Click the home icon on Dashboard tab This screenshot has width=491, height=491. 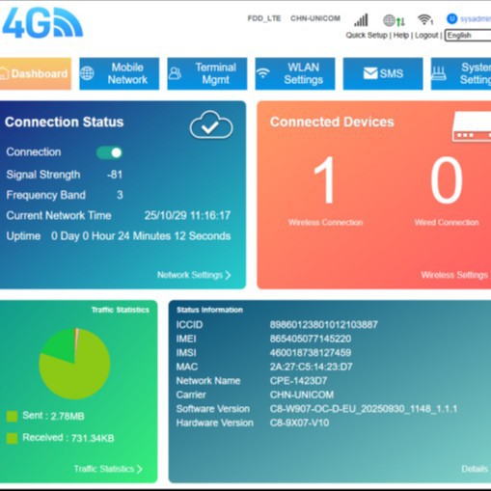tap(4, 73)
